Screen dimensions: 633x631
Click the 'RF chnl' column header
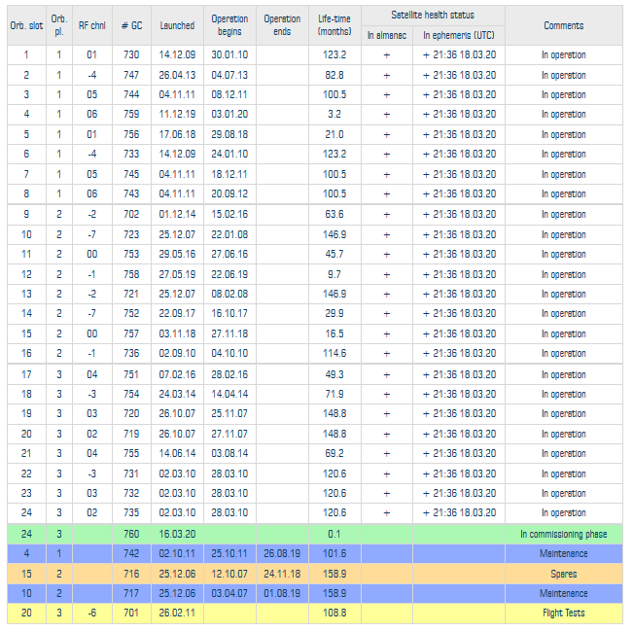tap(92, 25)
